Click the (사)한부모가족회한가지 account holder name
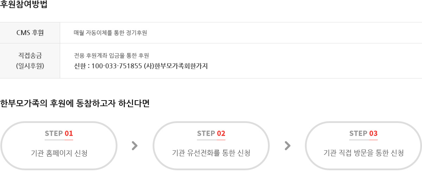422x172 pixels. click(x=176, y=66)
